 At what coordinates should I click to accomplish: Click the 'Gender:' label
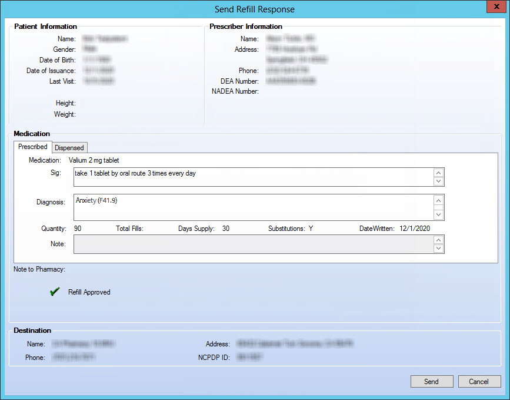click(x=64, y=49)
